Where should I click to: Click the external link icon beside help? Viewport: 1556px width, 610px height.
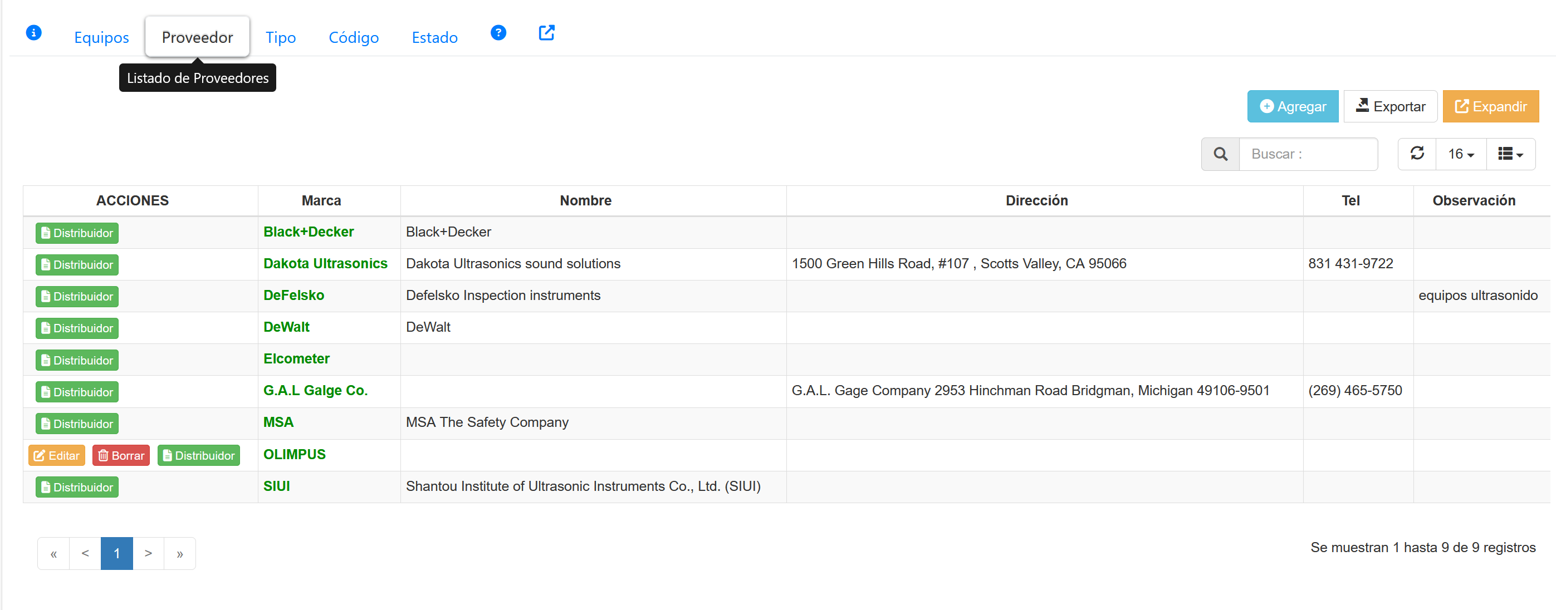[x=546, y=33]
